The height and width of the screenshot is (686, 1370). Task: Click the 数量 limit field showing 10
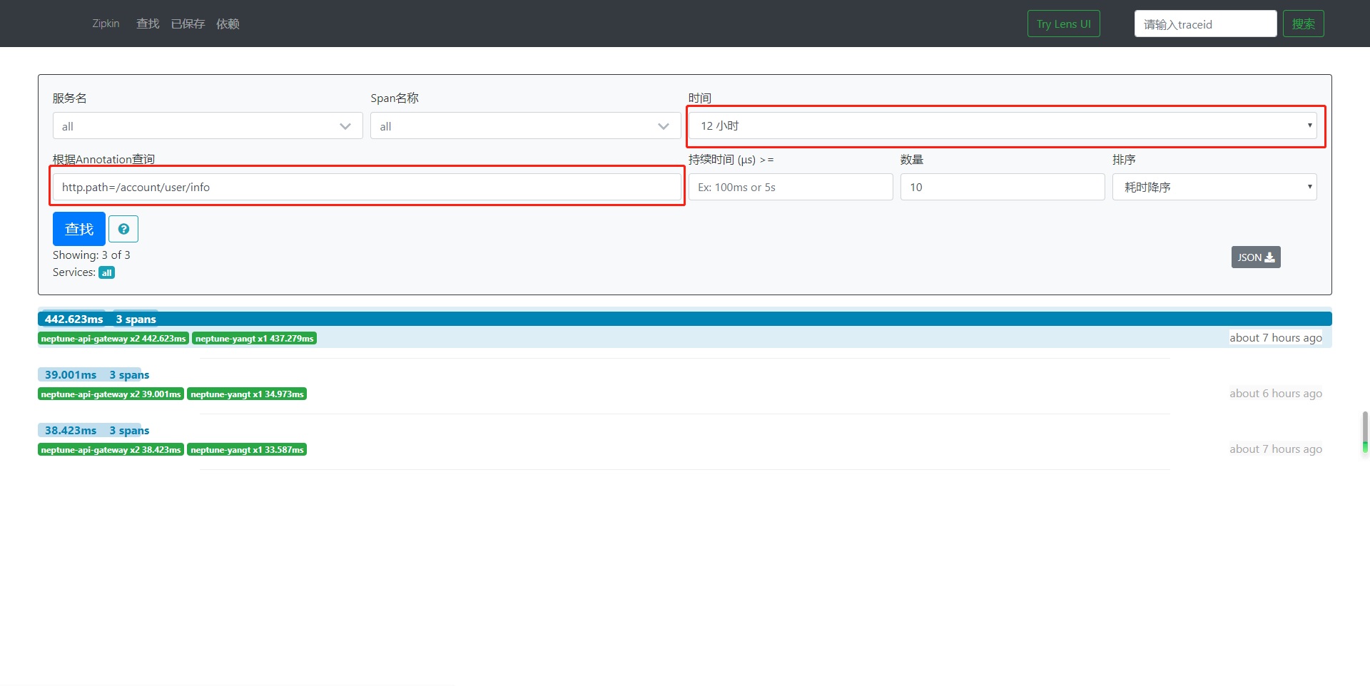pos(1002,187)
